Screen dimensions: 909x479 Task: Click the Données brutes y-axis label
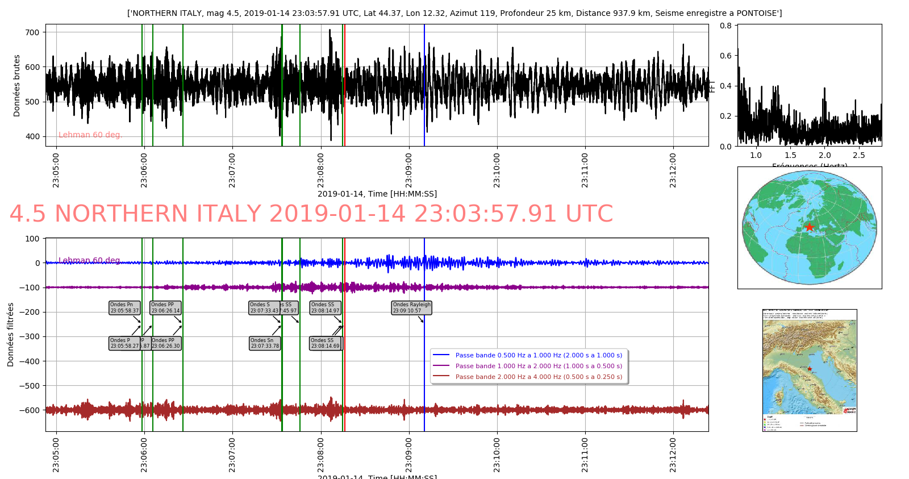[17, 86]
